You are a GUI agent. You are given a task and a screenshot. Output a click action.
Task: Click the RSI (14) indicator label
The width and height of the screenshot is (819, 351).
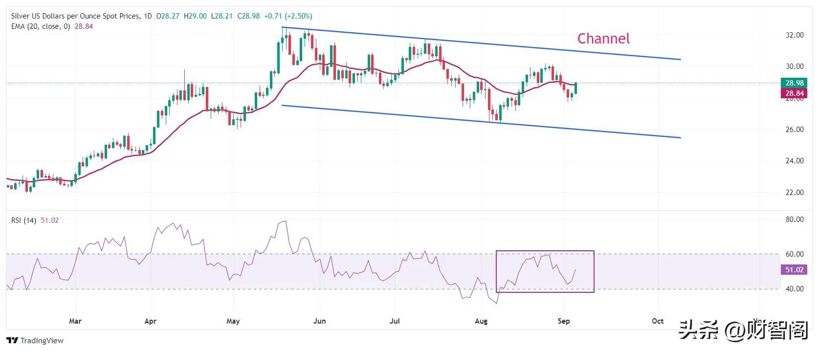coord(23,220)
